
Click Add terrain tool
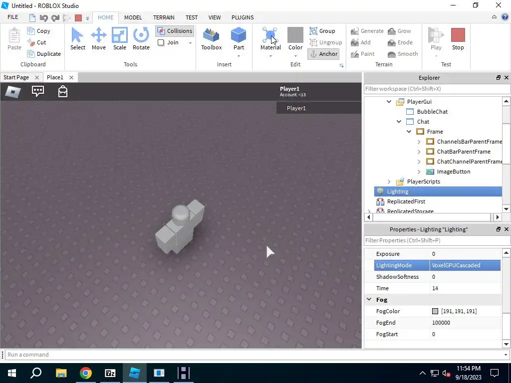point(360,42)
